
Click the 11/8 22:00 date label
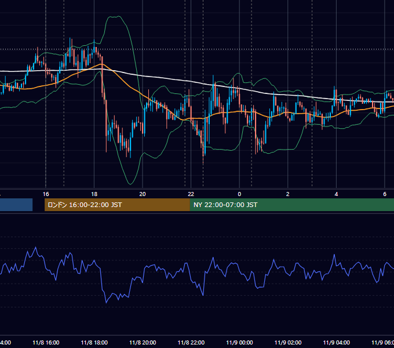pos(191,342)
